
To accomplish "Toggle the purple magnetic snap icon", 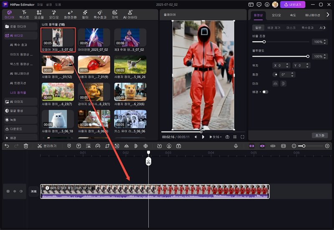I will click(x=262, y=146).
